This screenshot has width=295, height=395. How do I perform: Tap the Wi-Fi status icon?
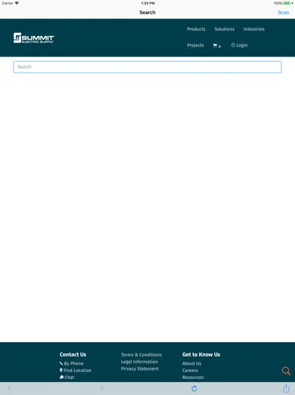pyautogui.click(x=17, y=3)
